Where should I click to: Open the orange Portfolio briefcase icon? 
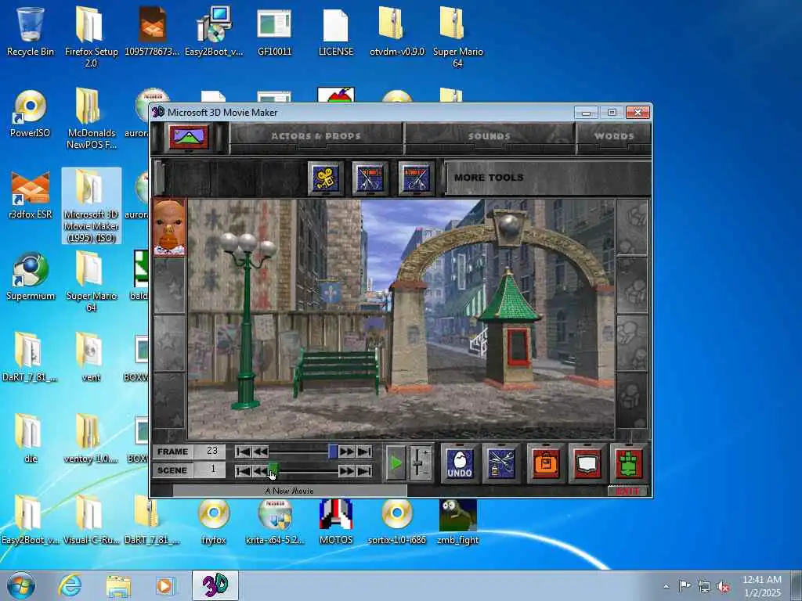545,463
